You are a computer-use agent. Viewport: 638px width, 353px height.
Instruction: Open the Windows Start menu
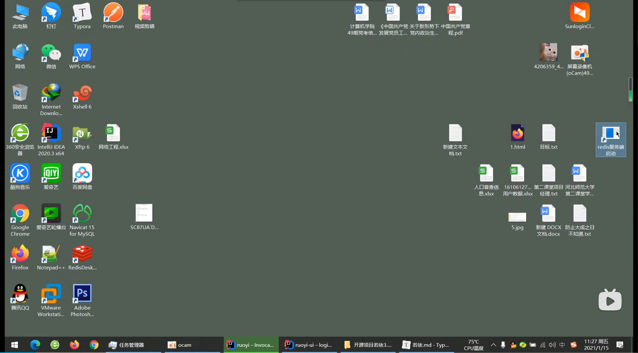click(x=15, y=345)
